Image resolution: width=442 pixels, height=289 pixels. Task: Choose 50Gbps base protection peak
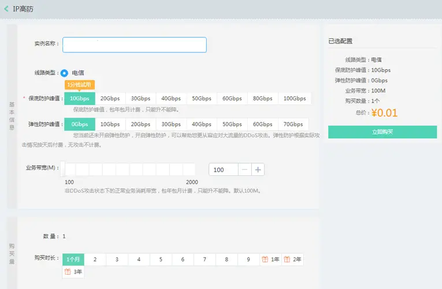pos(202,99)
